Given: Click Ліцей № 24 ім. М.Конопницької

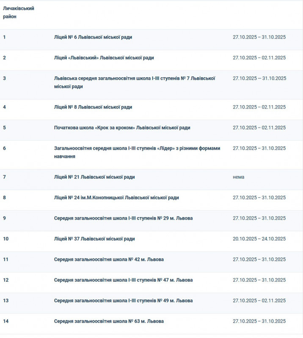Looking at the screenshot, I should 116,198.
